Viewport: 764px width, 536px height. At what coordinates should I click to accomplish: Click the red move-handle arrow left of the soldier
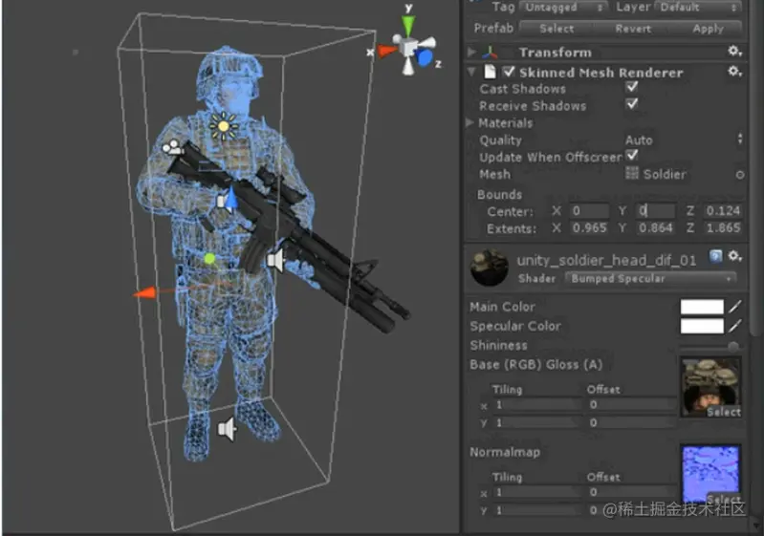[144, 293]
